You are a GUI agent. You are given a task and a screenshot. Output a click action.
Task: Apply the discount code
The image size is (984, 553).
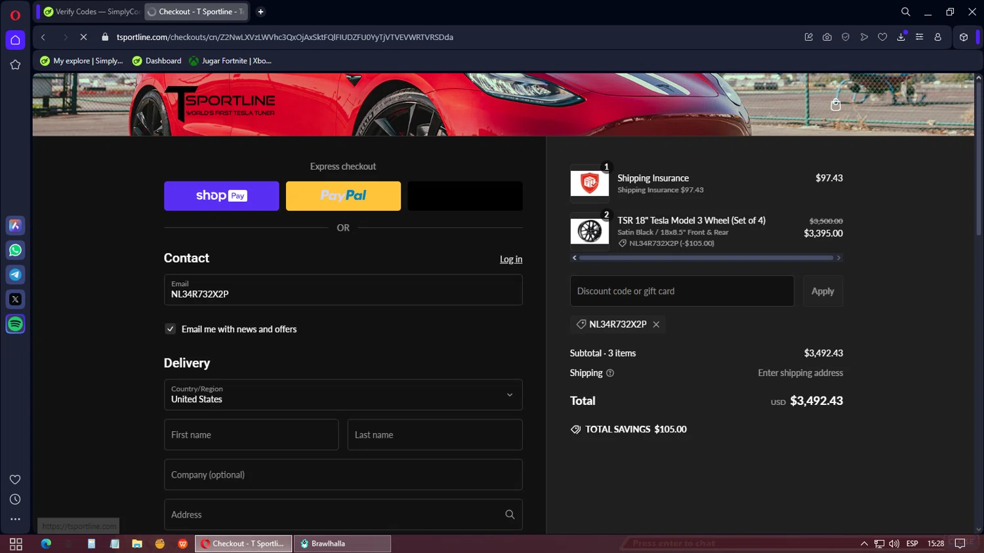[x=823, y=291]
